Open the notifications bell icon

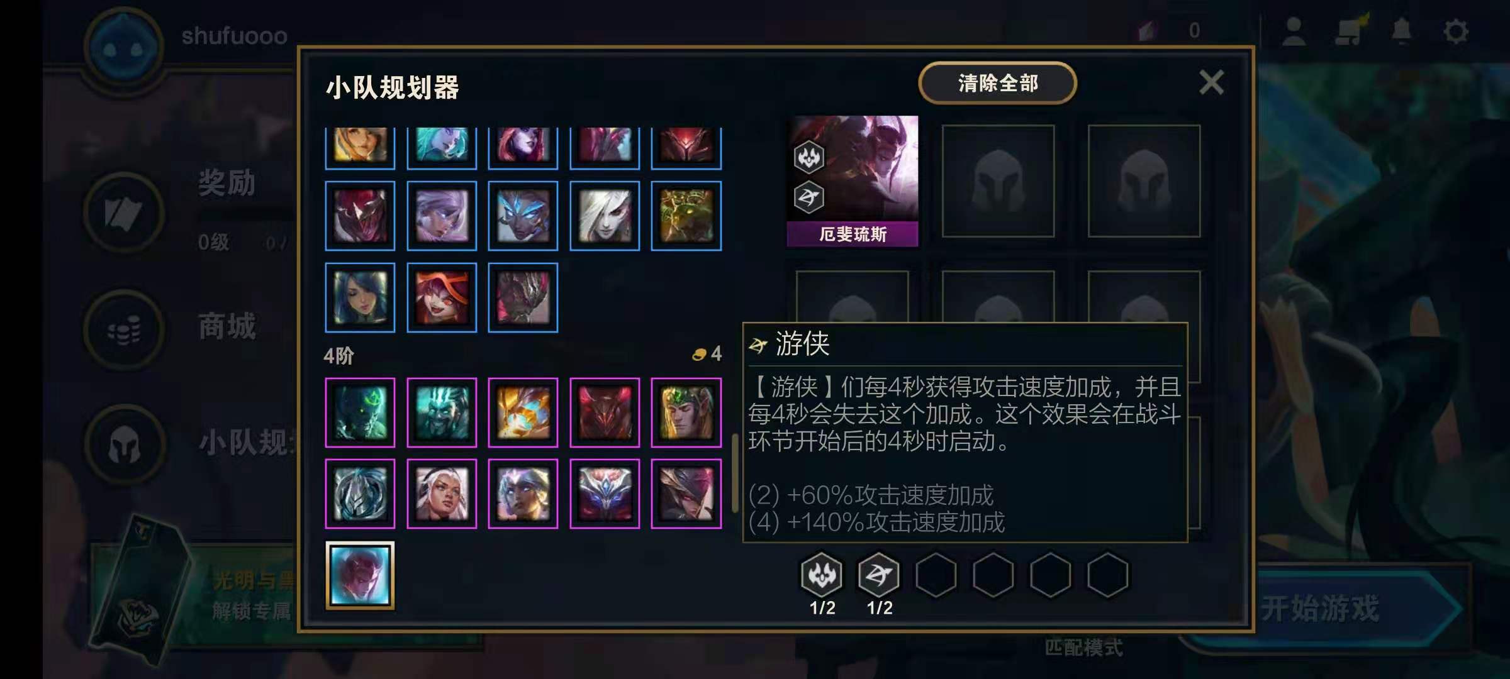1402,31
